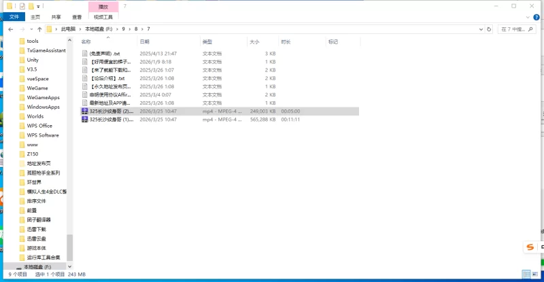This screenshot has width=544, height=282.
Task: Click the folder icon next to Worlds
Action: 22,116
